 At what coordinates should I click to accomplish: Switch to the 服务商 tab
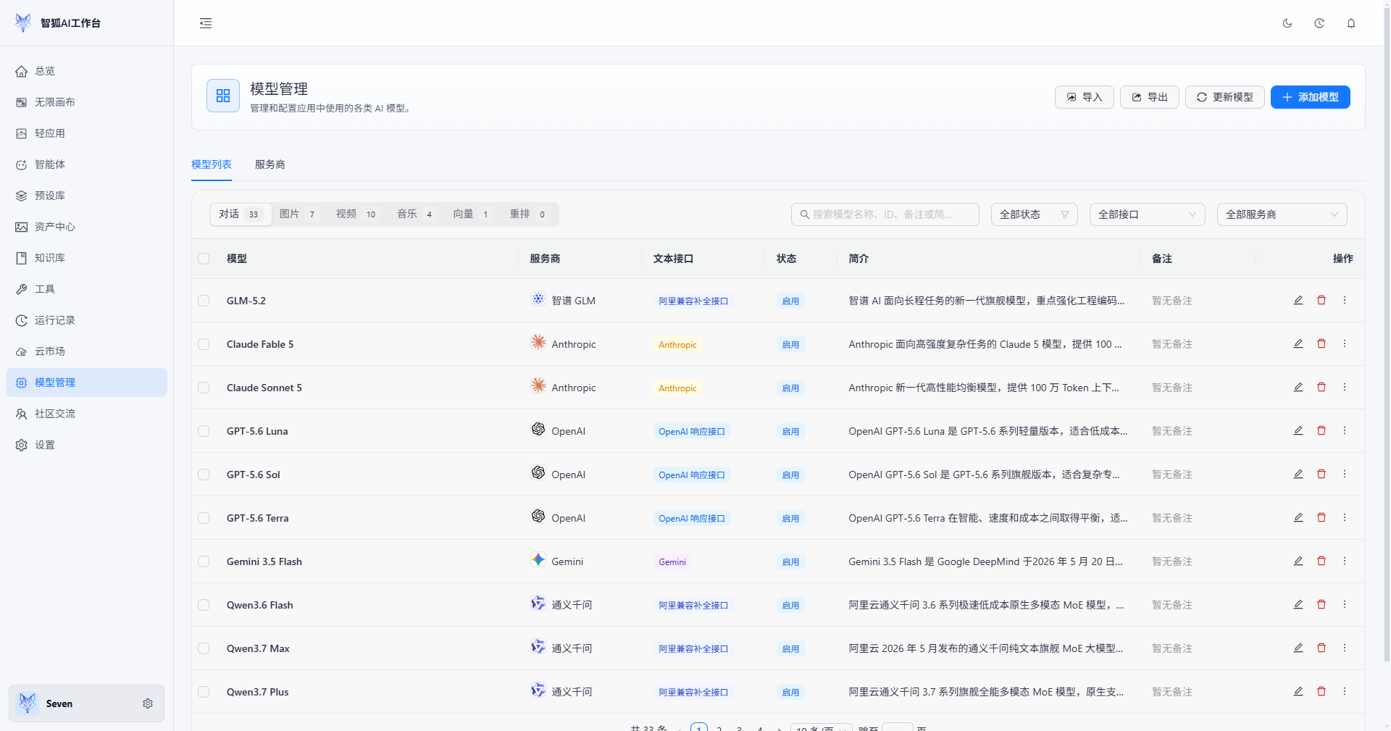270,164
